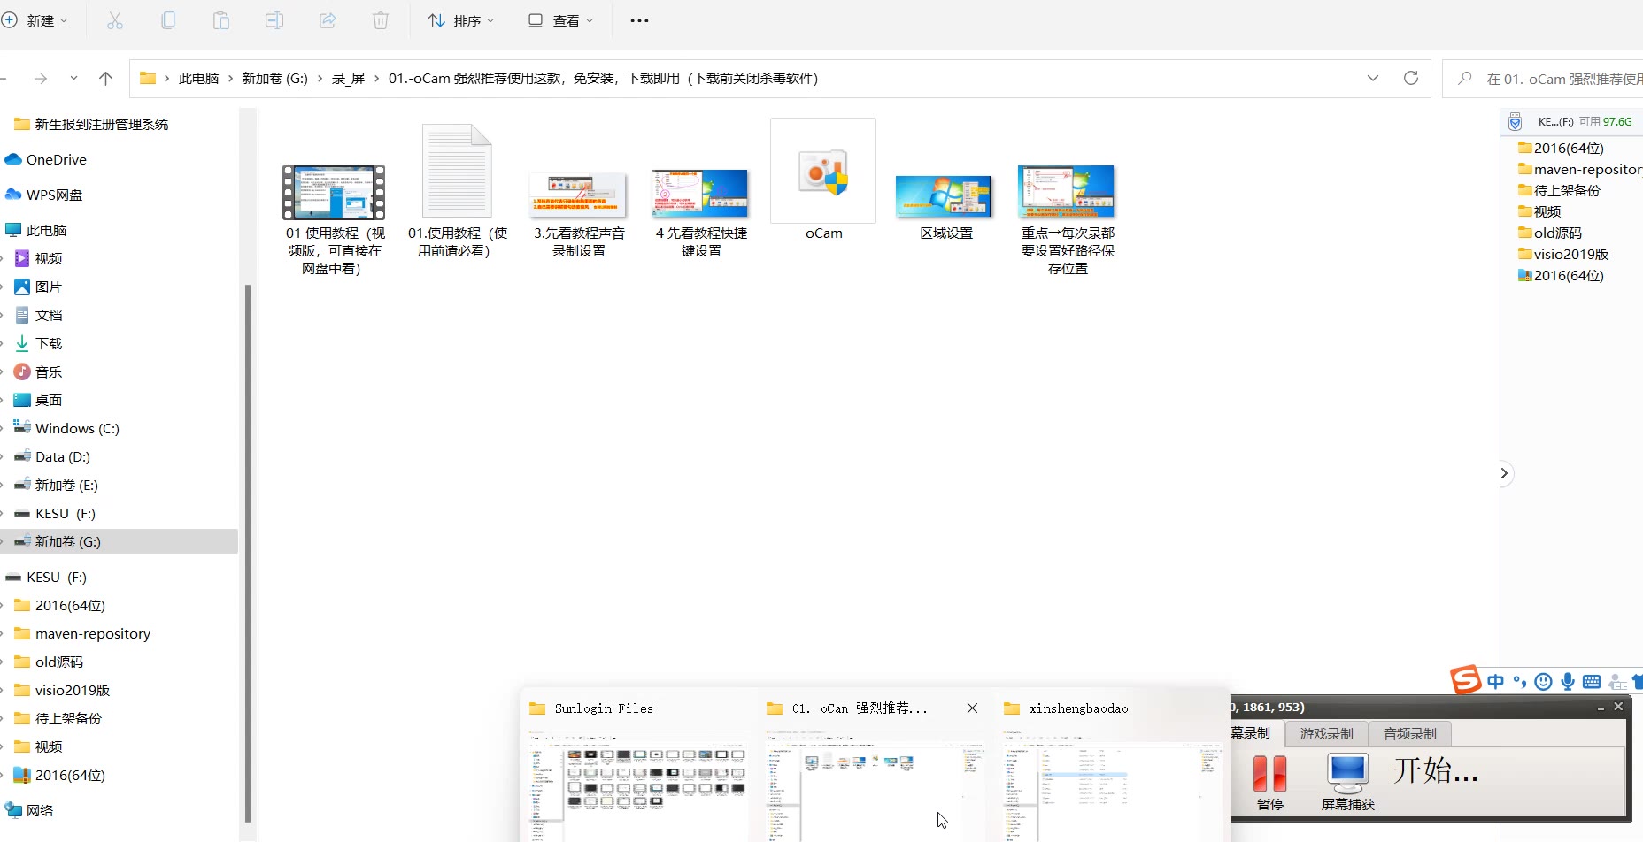This screenshot has height=842, width=1643.
Task: Click the Delete trash bin icon
Action: point(381,20)
